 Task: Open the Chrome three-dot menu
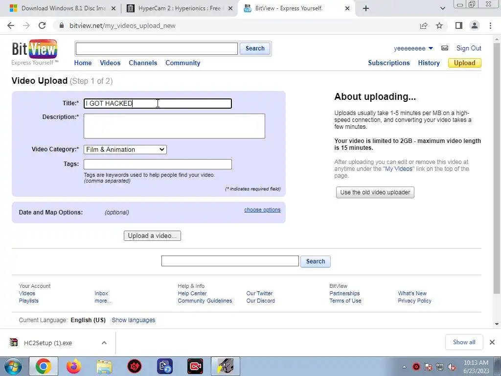[490, 25]
